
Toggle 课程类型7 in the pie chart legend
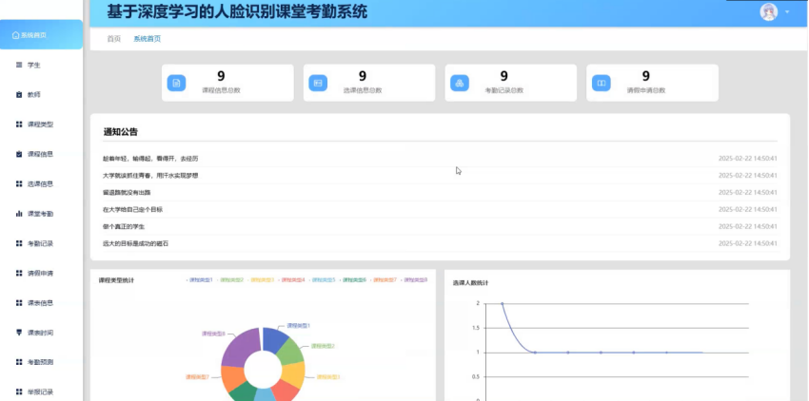(384, 280)
